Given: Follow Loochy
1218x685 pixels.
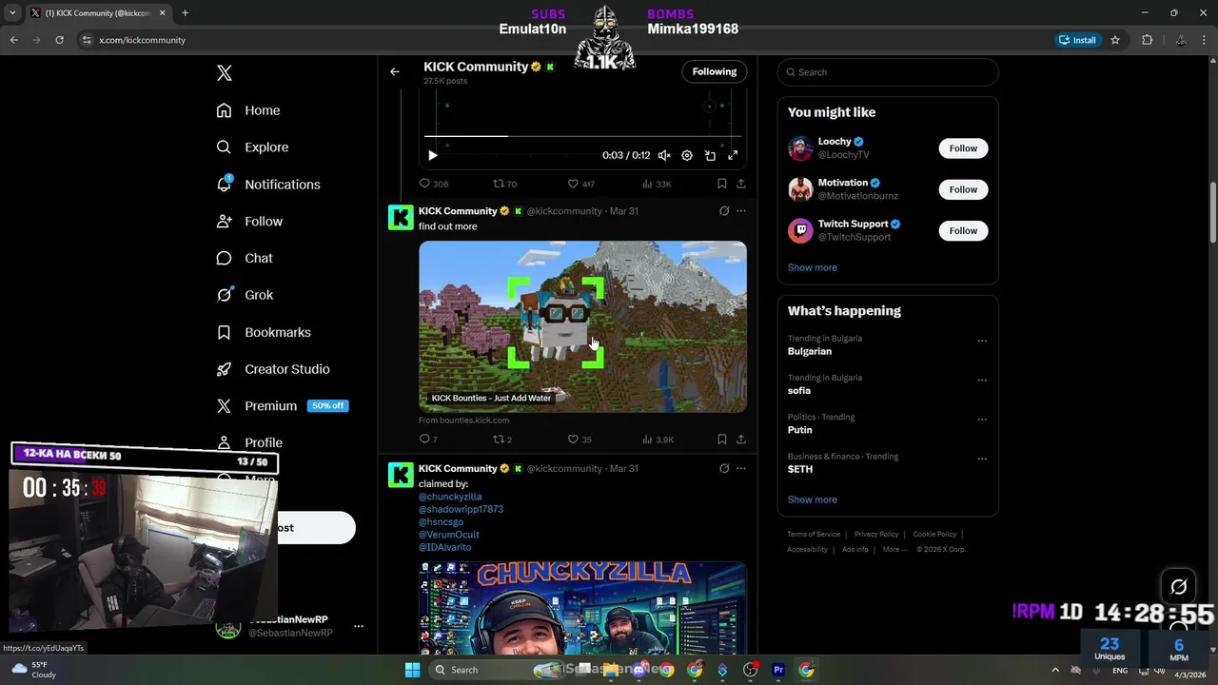Looking at the screenshot, I should point(963,148).
